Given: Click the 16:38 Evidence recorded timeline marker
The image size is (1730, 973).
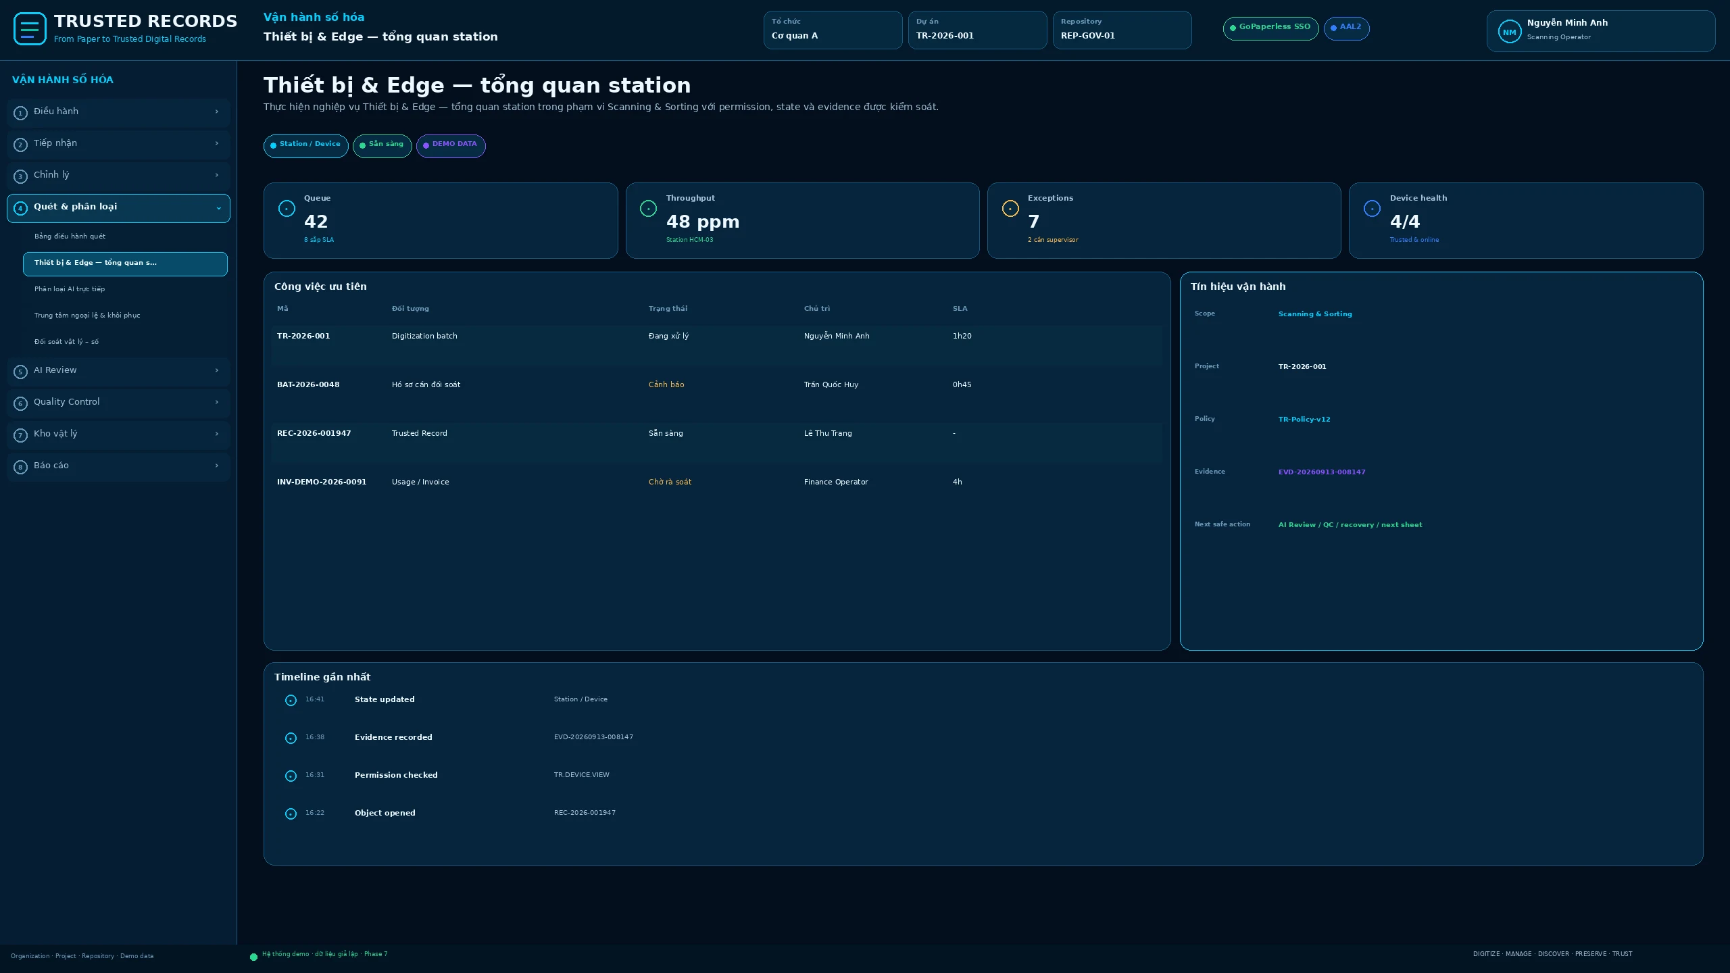Looking at the screenshot, I should (x=291, y=739).
